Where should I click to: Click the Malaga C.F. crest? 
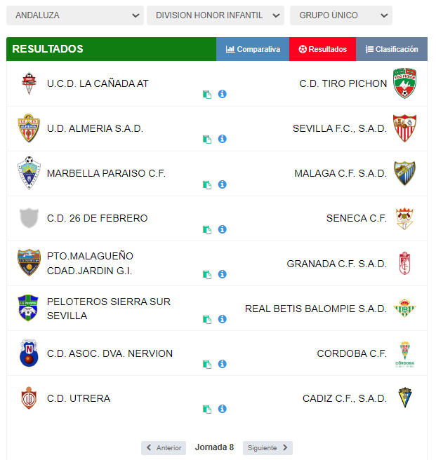(404, 173)
